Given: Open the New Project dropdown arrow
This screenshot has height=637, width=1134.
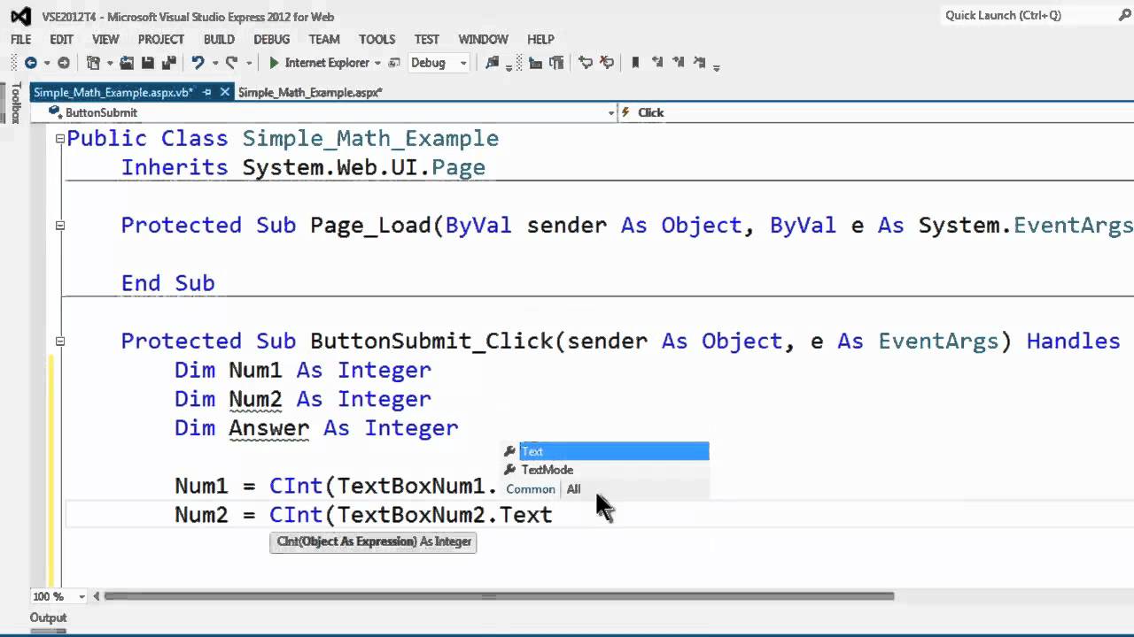Looking at the screenshot, I should click(x=110, y=63).
